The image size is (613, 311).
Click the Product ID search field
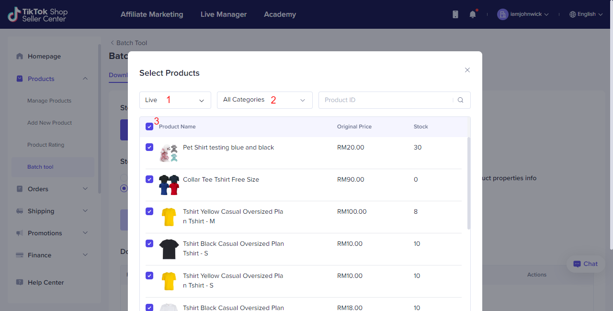pyautogui.click(x=386, y=100)
